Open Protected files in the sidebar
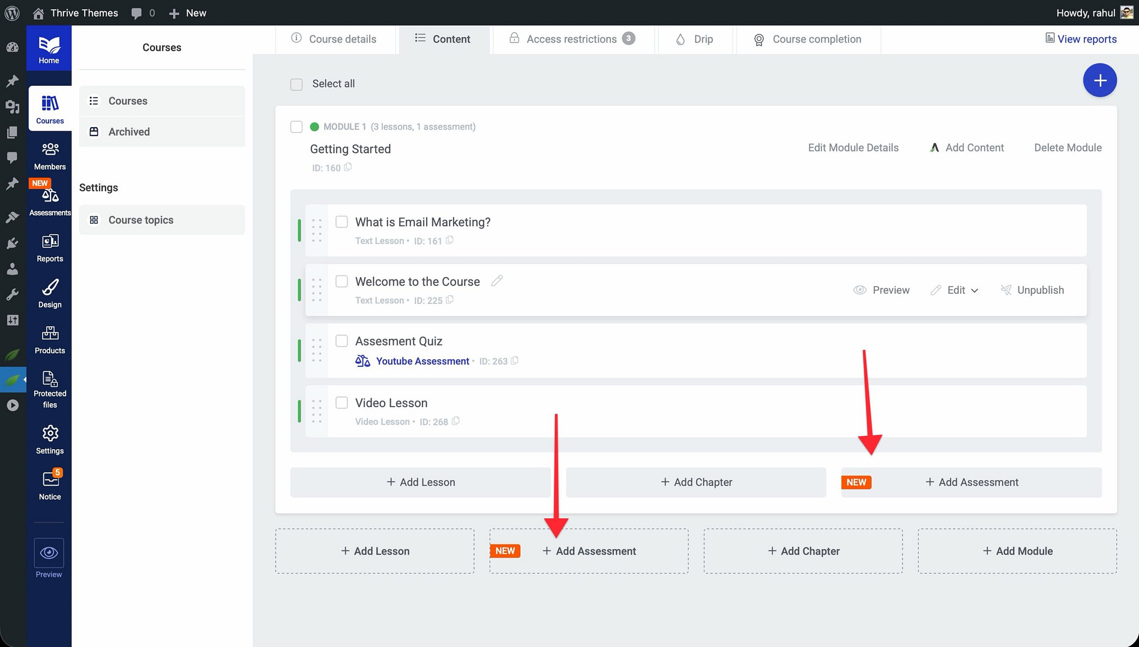 [x=50, y=380]
